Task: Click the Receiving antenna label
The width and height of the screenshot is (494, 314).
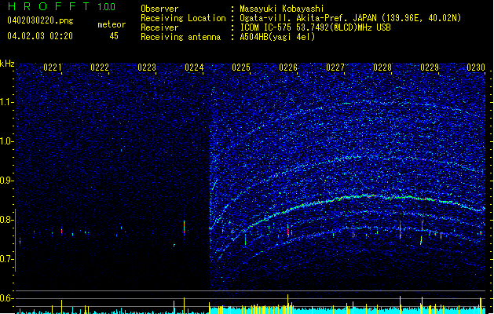Action: click(181, 37)
